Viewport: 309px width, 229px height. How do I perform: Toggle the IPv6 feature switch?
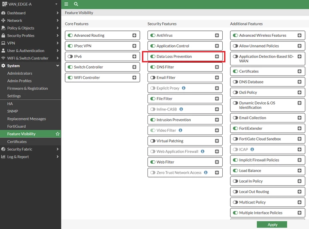coord(70,57)
